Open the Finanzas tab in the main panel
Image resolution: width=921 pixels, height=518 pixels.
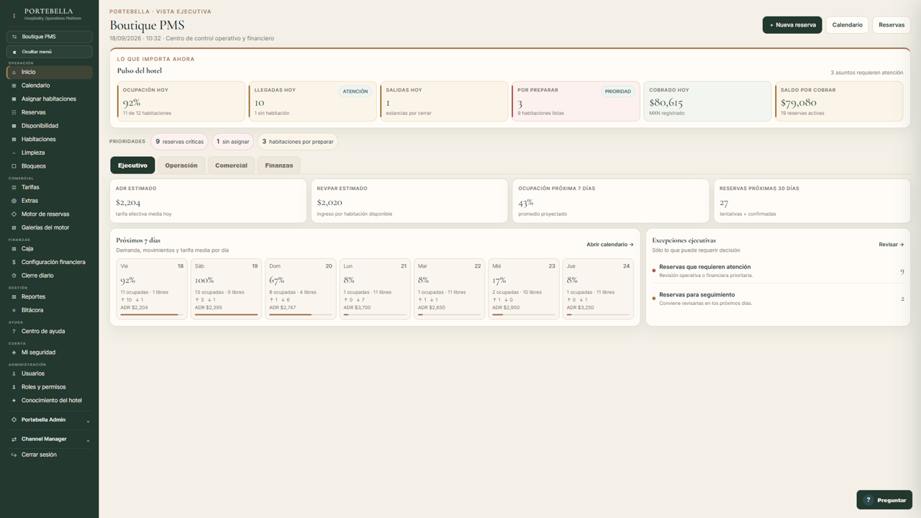click(x=279, y=165)
